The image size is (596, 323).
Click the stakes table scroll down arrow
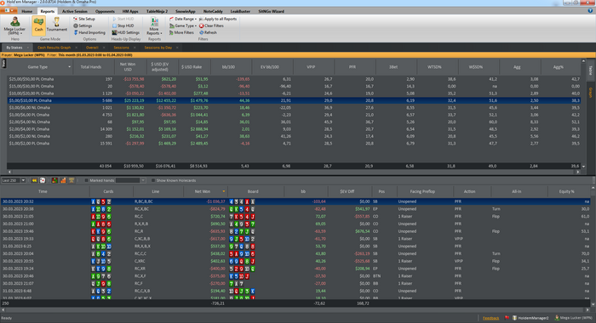[583, 167]
